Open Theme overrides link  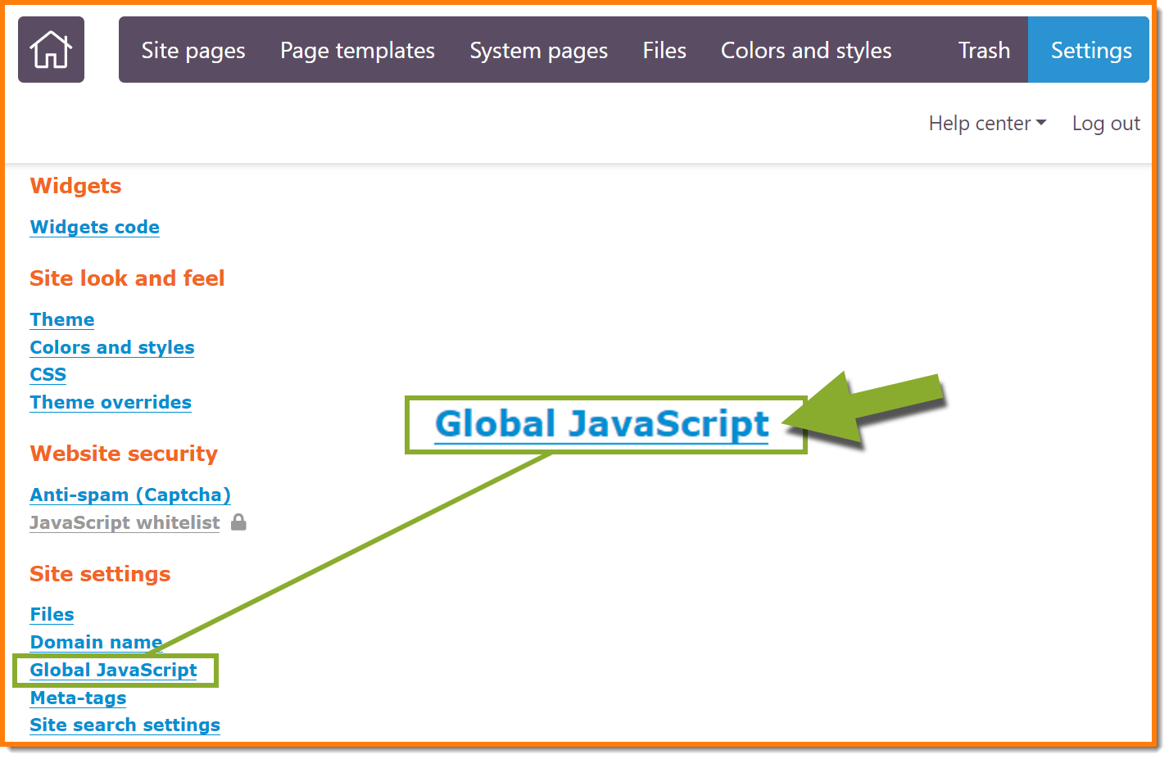click(x=111, y=402)
